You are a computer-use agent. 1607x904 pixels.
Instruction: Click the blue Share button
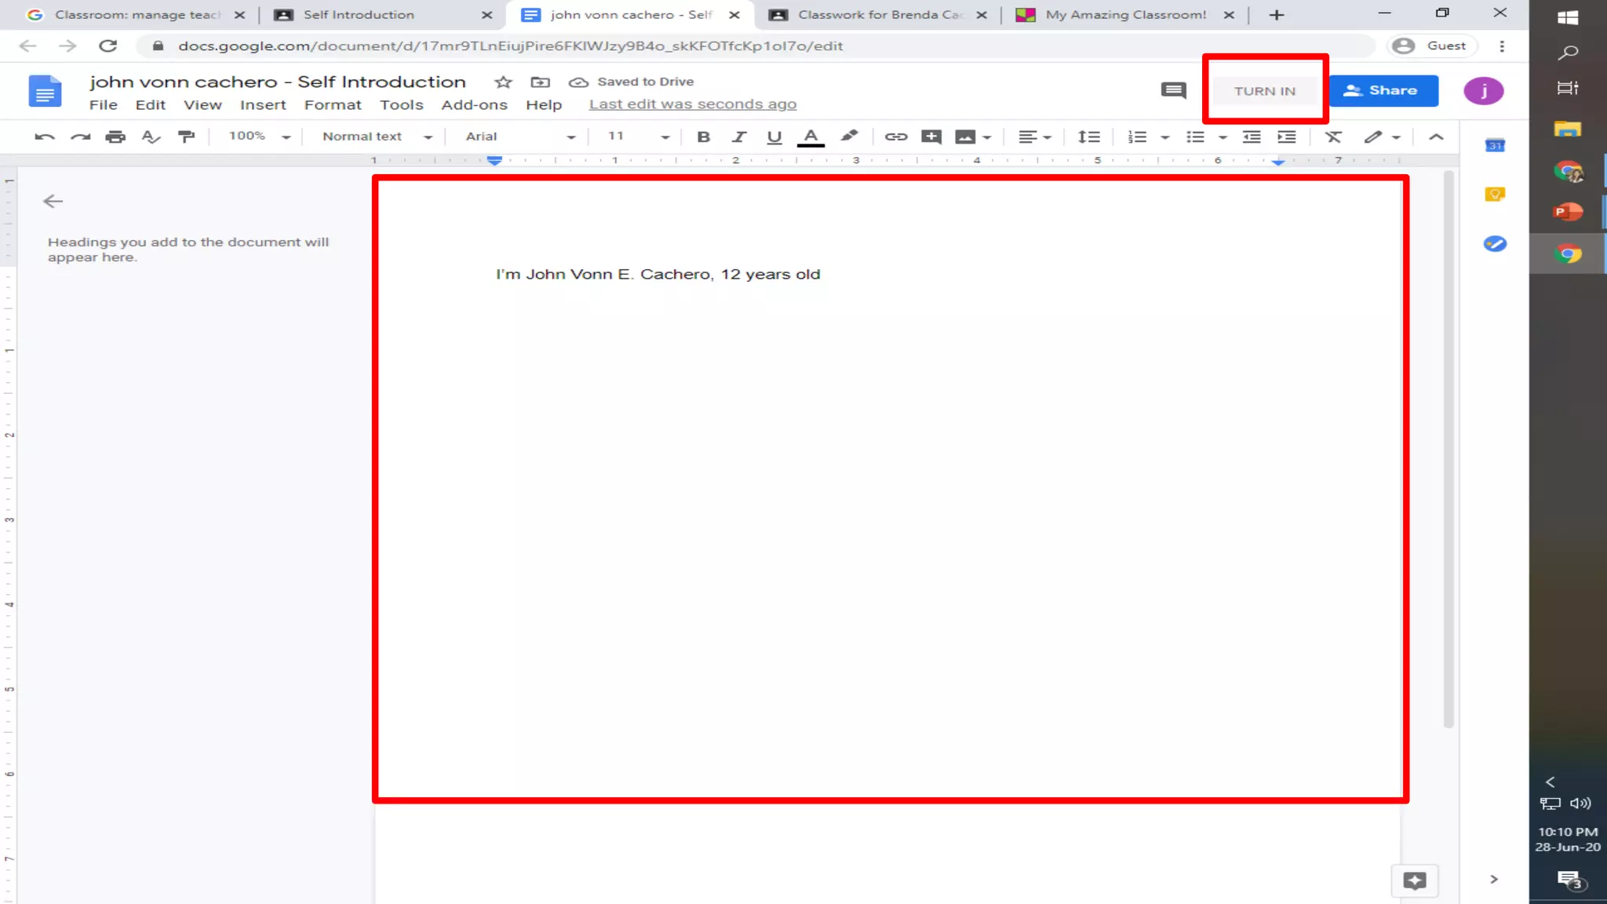[x=1383, y=90]
